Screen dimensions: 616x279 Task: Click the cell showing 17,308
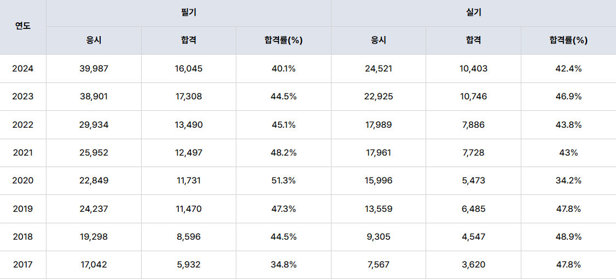point(189,97)
